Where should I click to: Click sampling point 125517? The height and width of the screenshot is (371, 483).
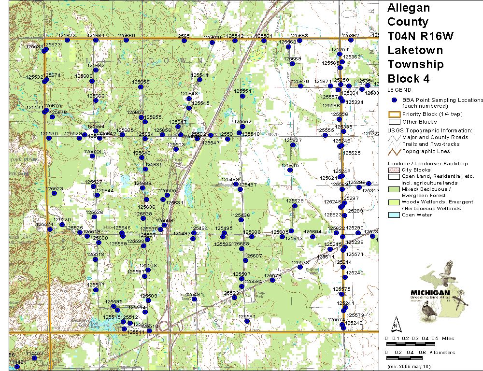pos(95,289)
